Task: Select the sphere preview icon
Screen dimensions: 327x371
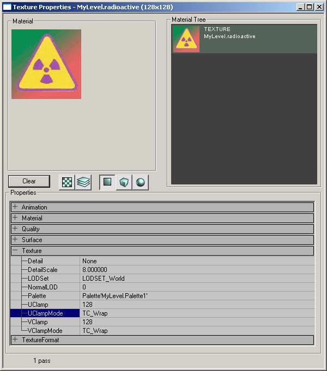Action: (141, 182)
